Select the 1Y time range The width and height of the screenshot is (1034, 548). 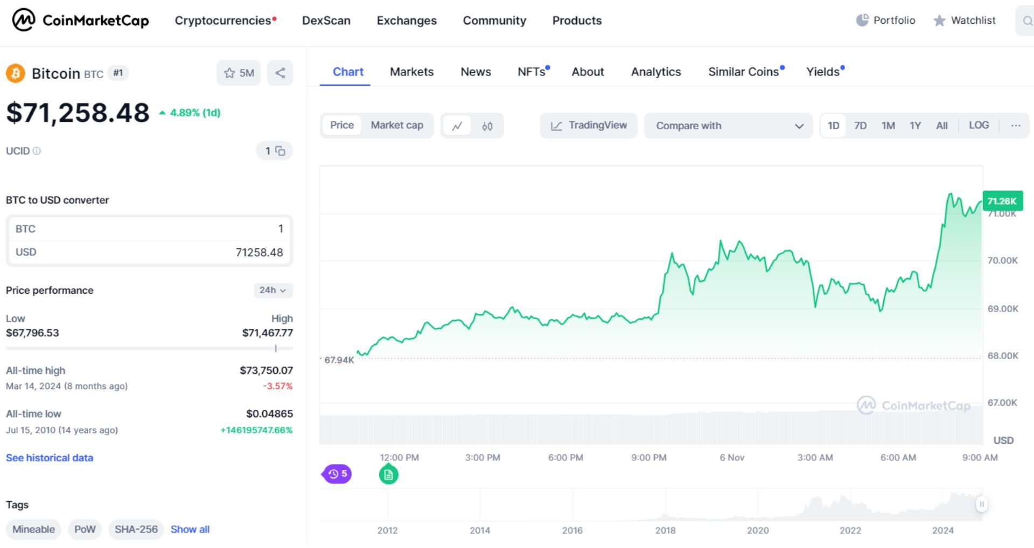[915, 125]
